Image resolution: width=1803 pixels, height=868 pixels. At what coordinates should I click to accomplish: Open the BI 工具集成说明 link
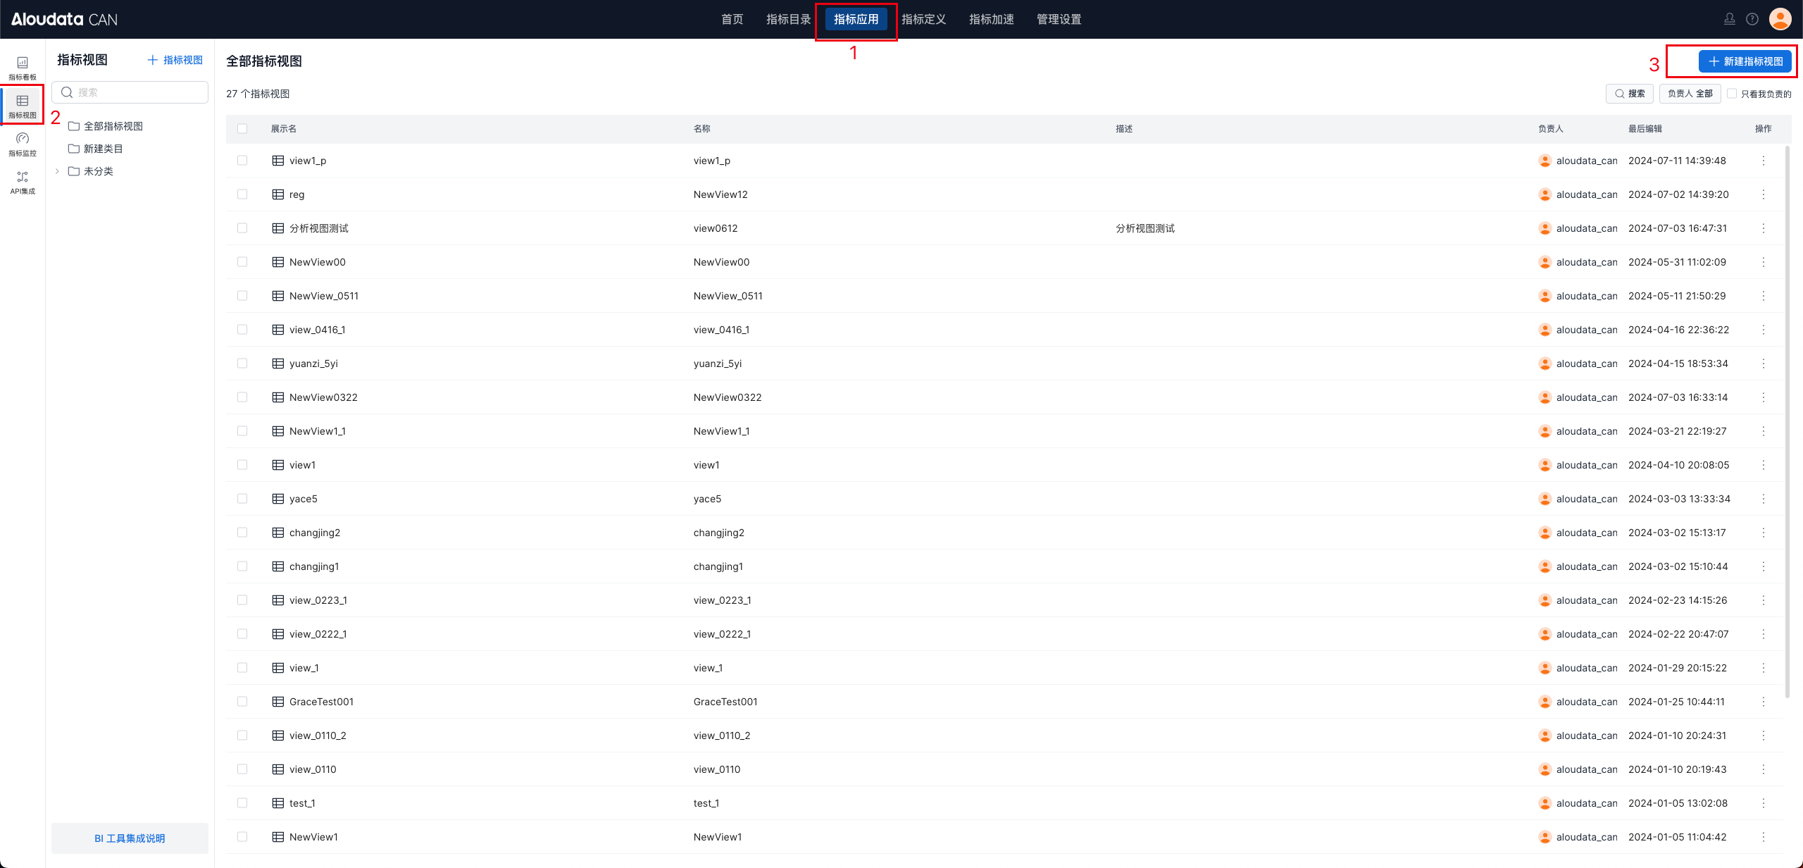pyautogui.click(x=130, y=838)
